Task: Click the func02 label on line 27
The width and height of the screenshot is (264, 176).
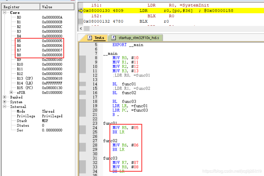Action: coord(110,141)
